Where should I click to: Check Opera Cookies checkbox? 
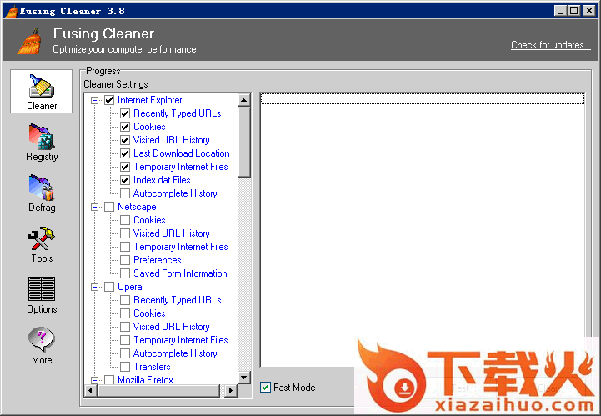pos(125,313)
